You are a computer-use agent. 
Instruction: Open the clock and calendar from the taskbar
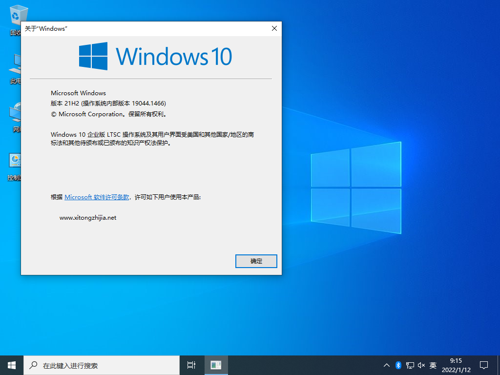click(x=456, y=365)
